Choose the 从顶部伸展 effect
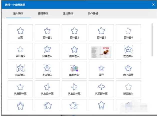This screenshot has height=116, width=157. point(101,89)
